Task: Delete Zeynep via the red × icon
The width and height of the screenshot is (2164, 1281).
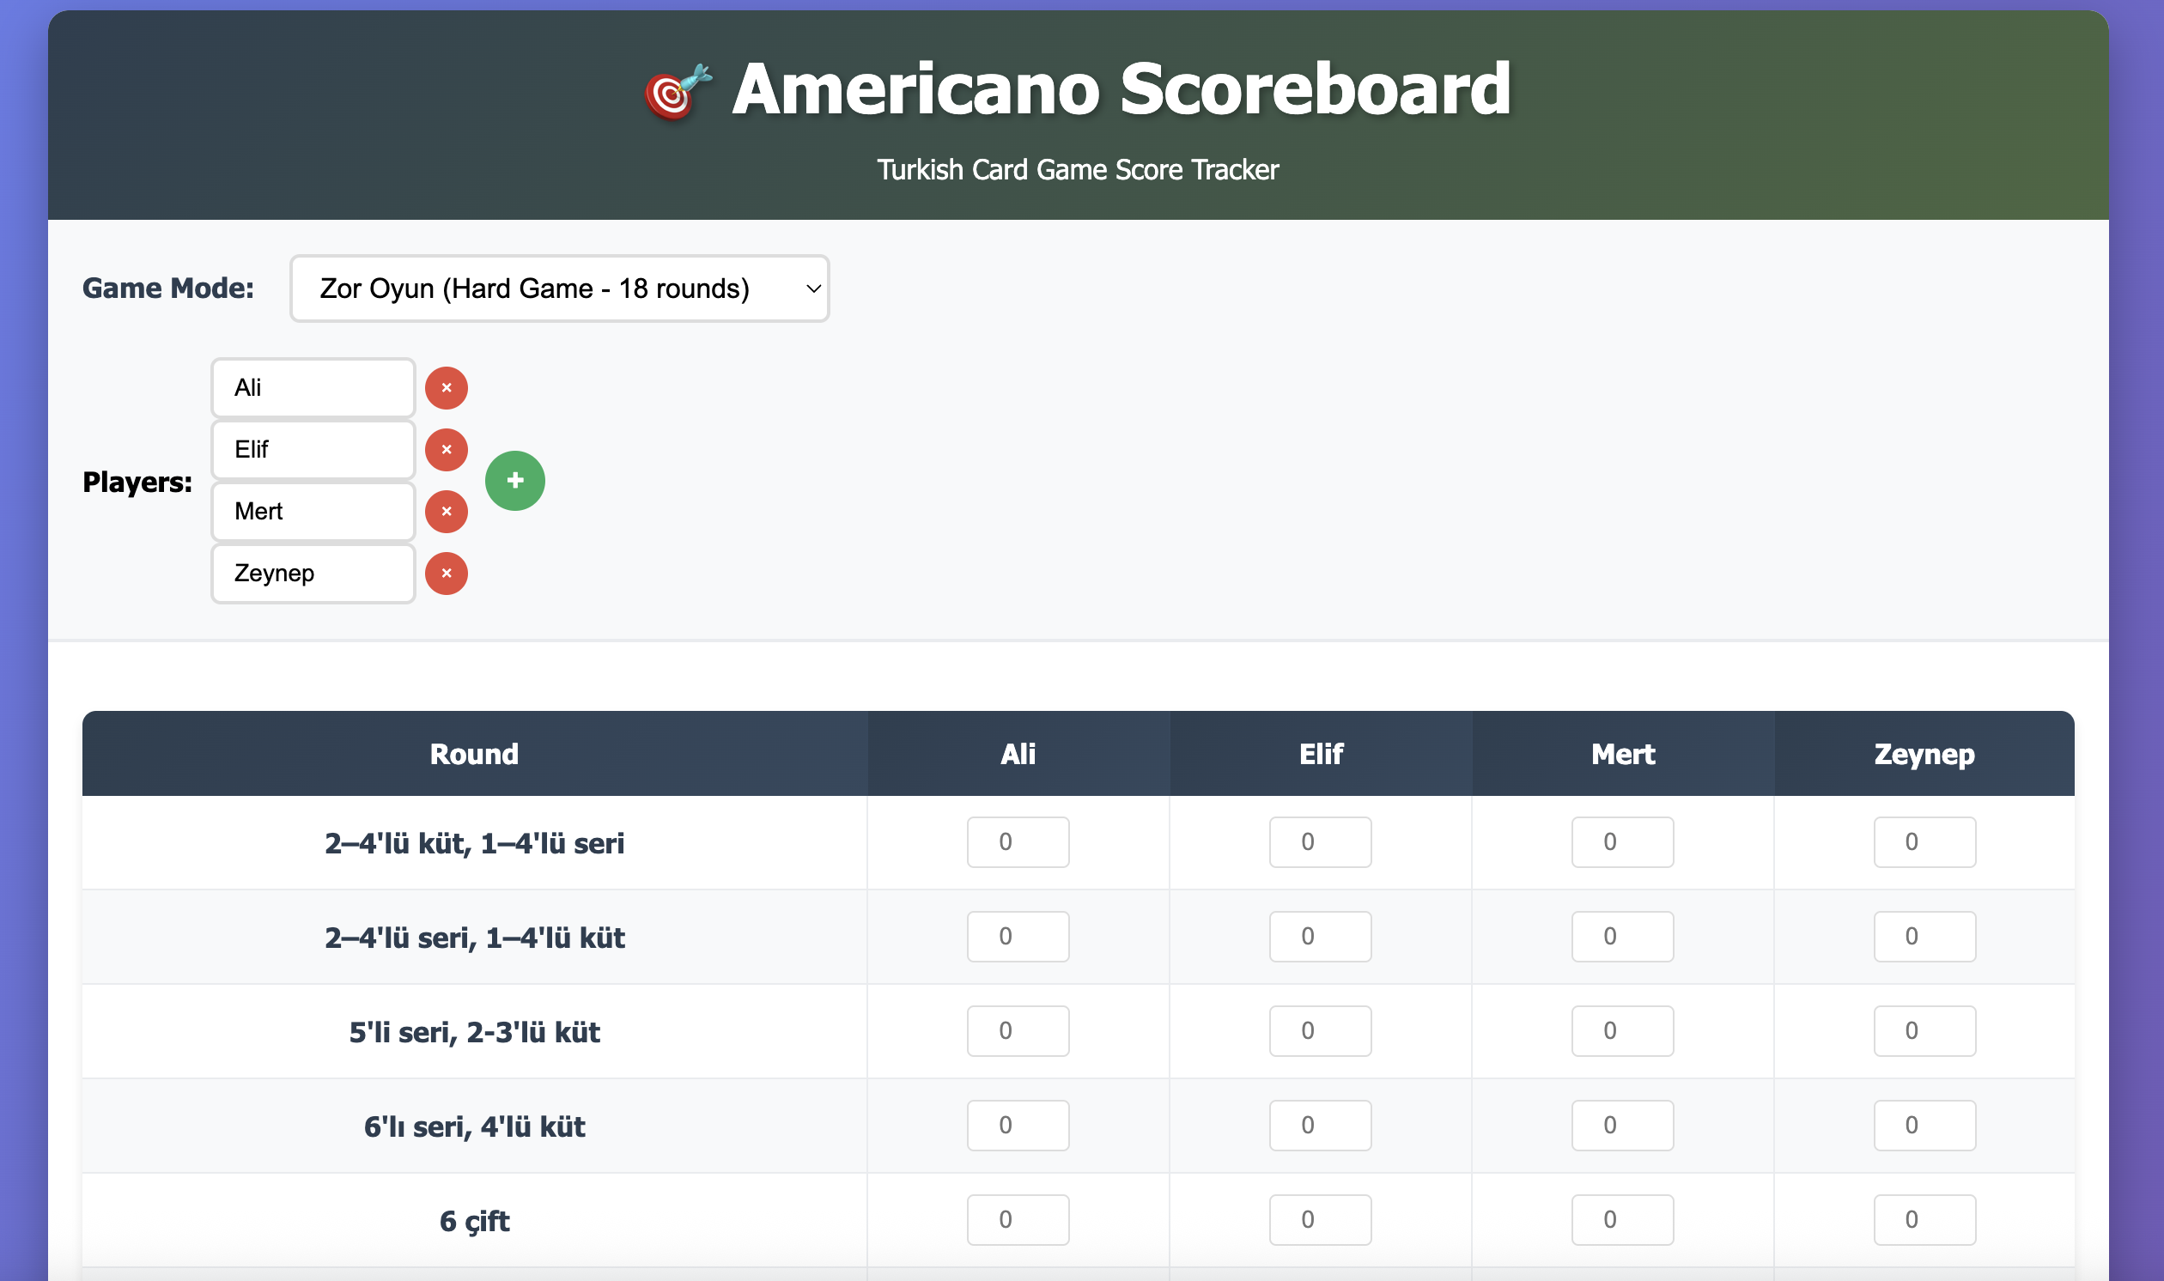Action: click(x=447, y=574)
